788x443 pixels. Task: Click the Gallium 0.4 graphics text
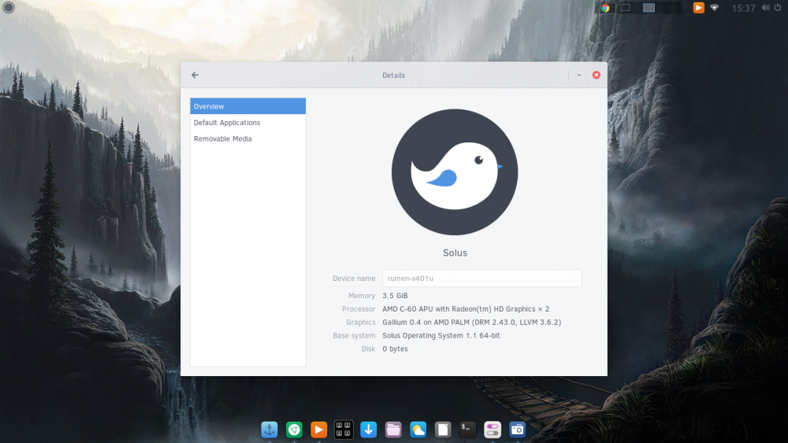click(472, 323)
